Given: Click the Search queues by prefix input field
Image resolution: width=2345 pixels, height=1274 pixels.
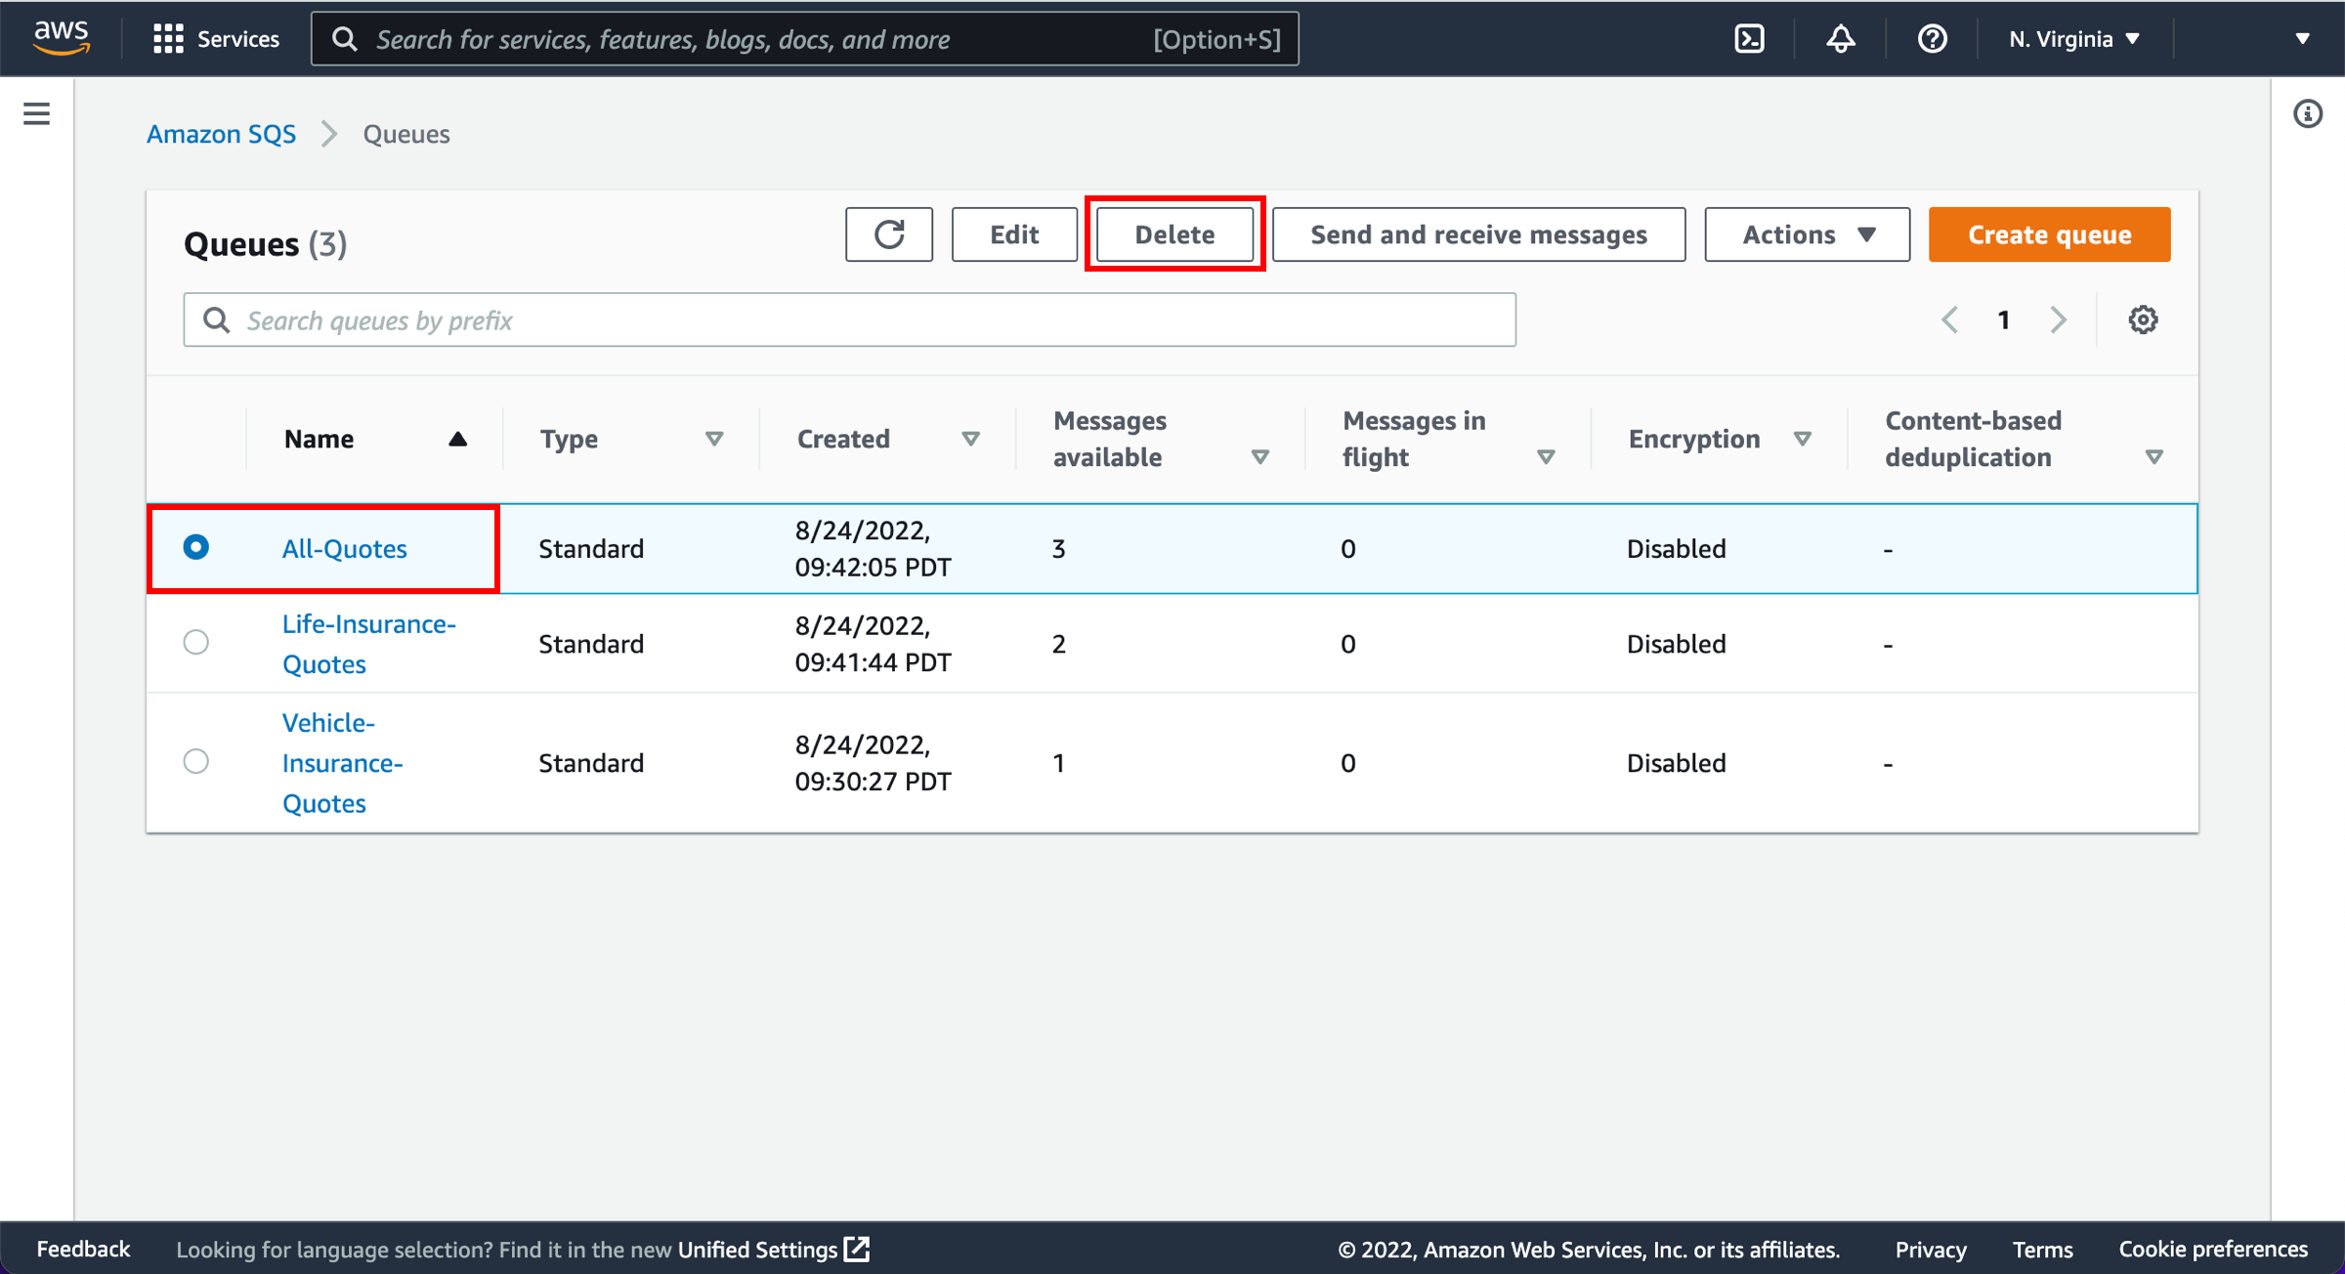Looking at the screenshot, I should (x=848, y=320).
